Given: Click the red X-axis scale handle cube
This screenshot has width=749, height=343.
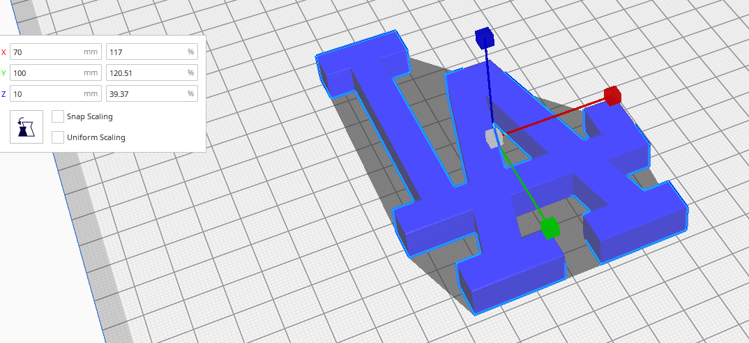Looking at the screenshot, I should click(612, 96).
